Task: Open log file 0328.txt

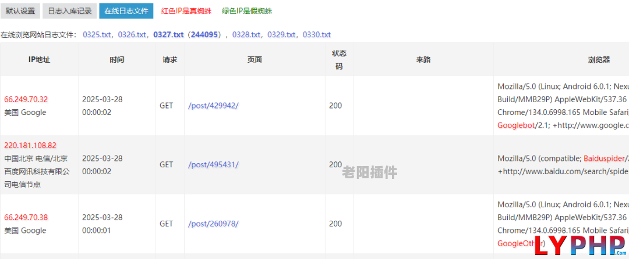Action: (x=246, y=35)
